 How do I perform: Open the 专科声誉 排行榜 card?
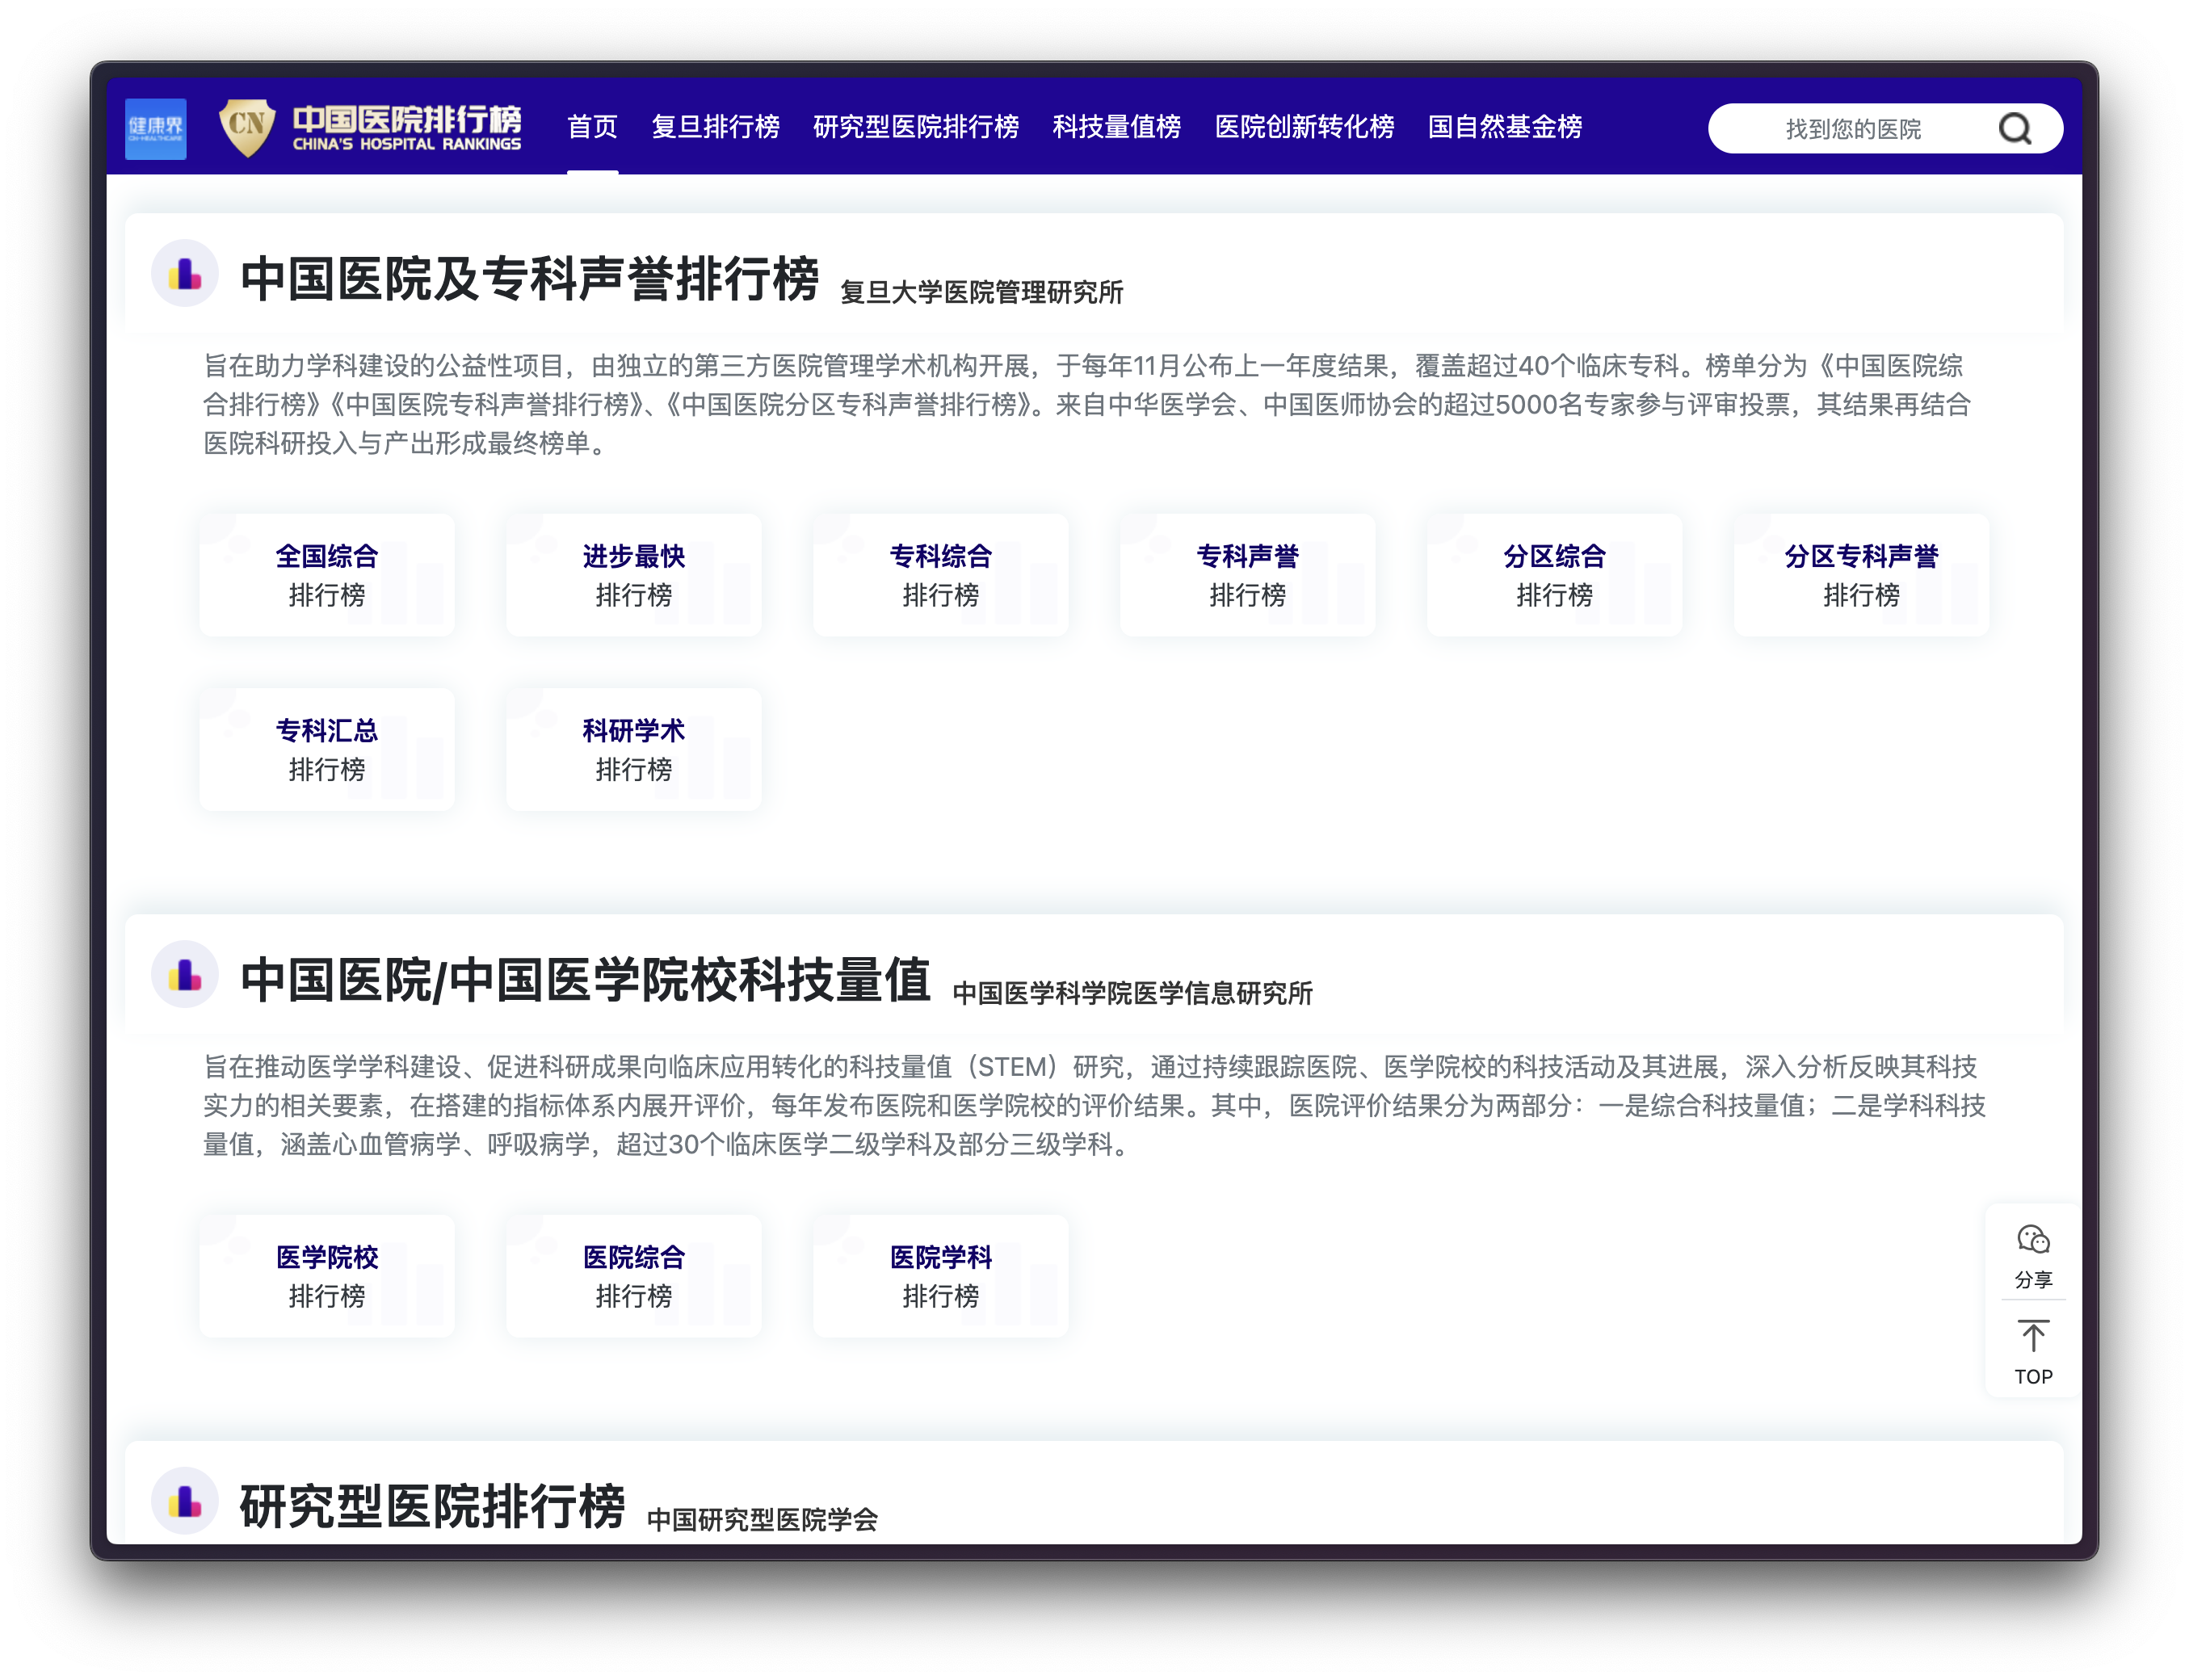[x=1247, y=575]
